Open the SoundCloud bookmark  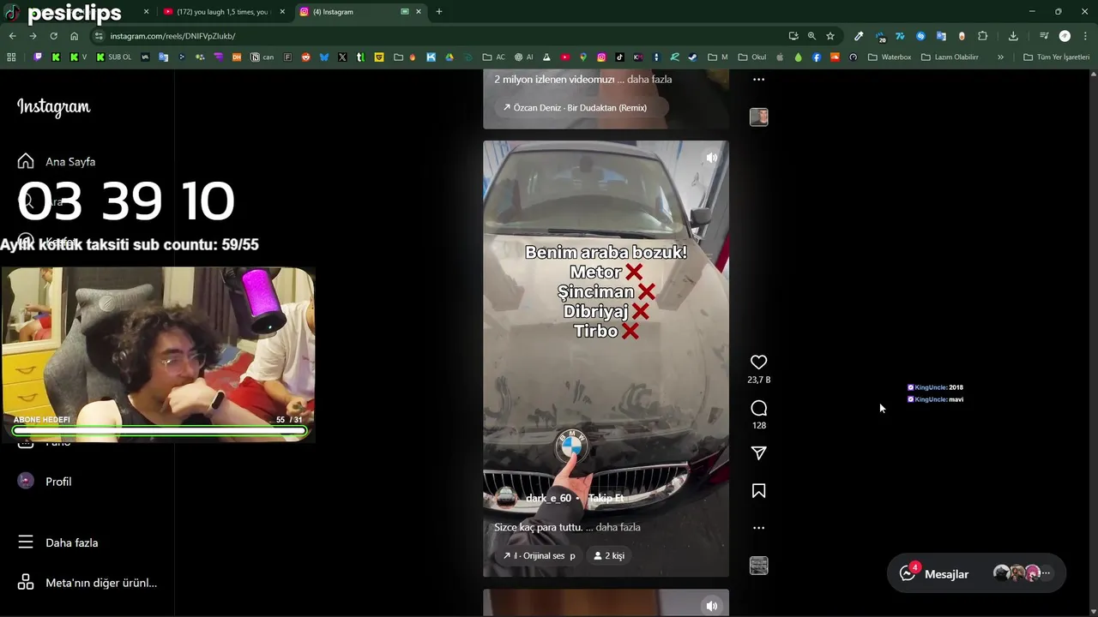pos(835,57)
